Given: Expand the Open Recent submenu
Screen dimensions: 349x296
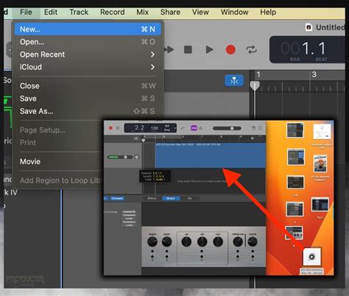Looking at the screenshot, I should 88,54.
